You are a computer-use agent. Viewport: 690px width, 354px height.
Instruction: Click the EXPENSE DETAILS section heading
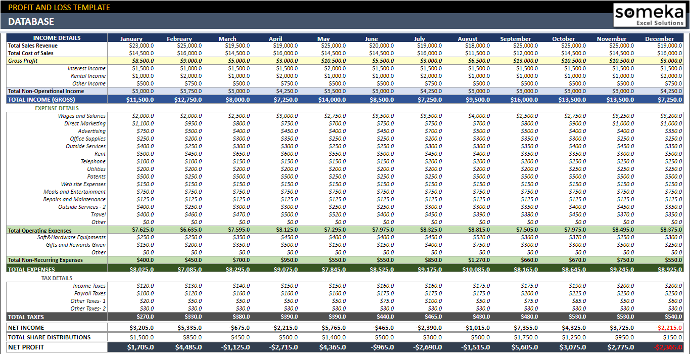click(57, 108)
